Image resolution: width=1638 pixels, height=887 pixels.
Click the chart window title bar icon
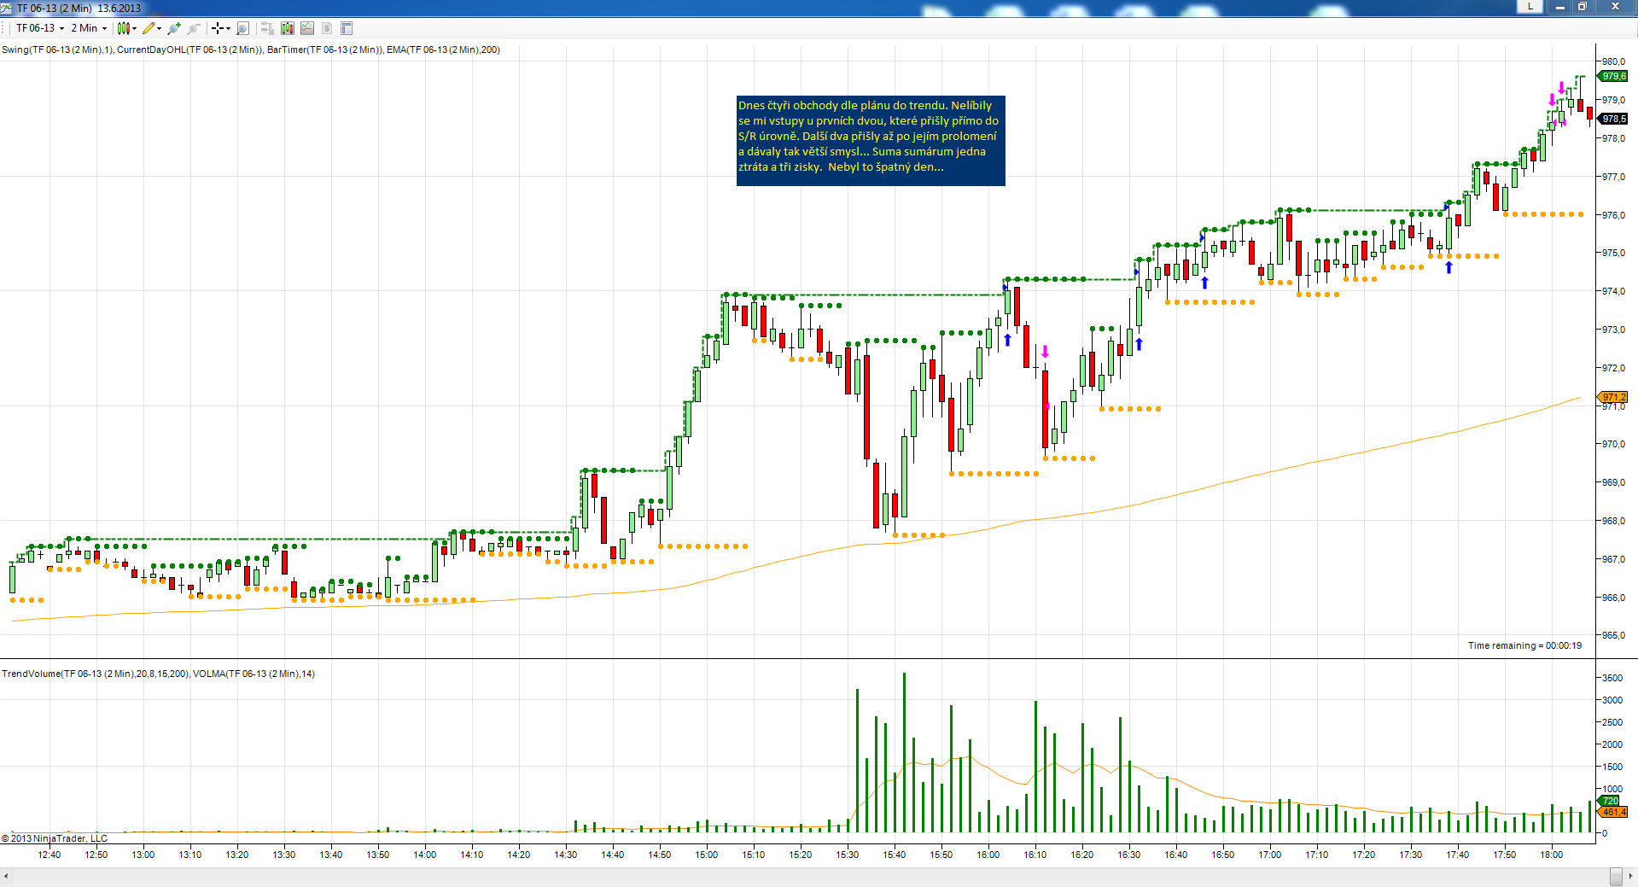[7, 8]
